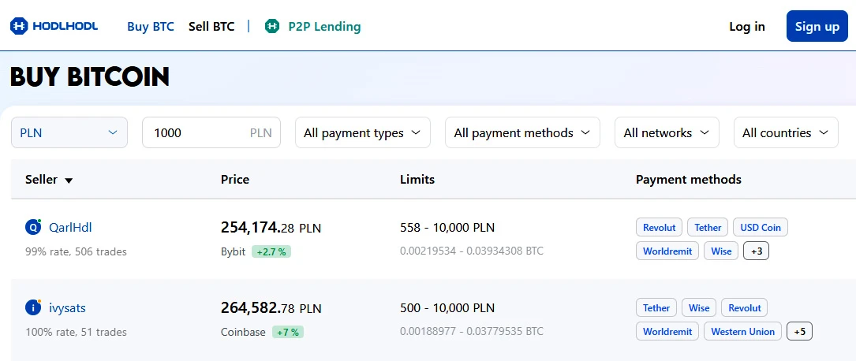
Task: Click QarlHdl's Worldremit payment tag
Action: pos(667,251)
